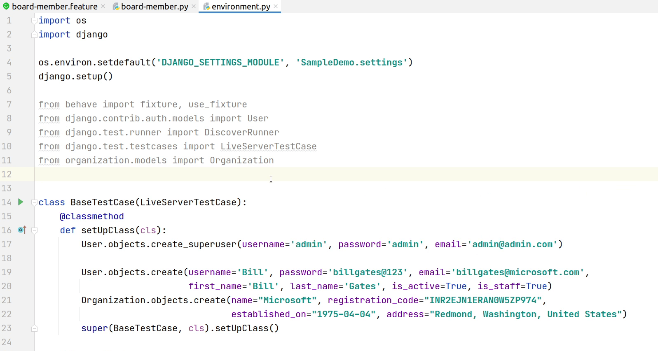658x351 pixels.
Task: Click the Cucumber icon on board-member.feature tab
Action: pos(6,6)
